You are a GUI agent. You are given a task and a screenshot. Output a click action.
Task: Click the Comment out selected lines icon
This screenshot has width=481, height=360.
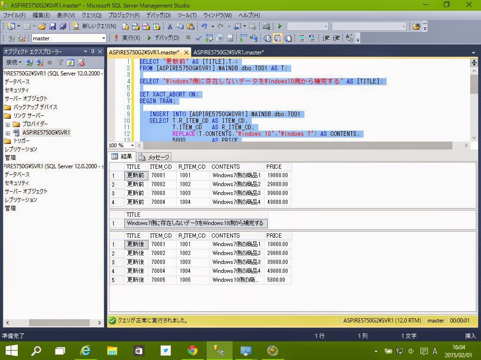(x=302, y=38)
